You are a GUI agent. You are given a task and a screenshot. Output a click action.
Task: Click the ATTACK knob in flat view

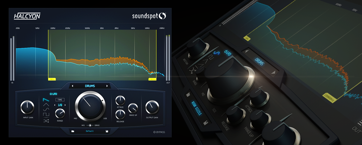120,101
